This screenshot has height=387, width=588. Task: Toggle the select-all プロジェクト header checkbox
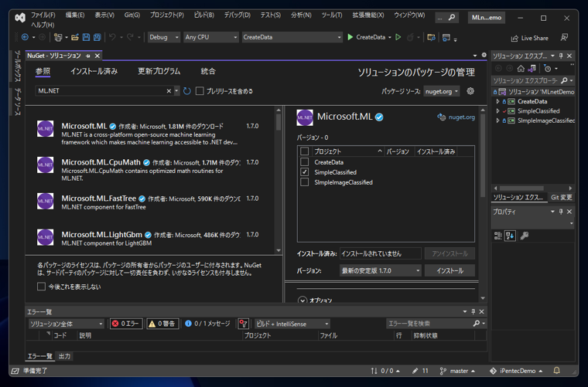(305, 151)
